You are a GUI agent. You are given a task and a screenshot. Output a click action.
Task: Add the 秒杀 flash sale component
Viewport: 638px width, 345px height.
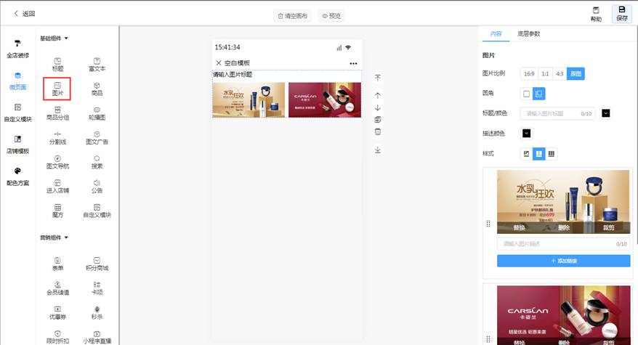click(97, 313)
